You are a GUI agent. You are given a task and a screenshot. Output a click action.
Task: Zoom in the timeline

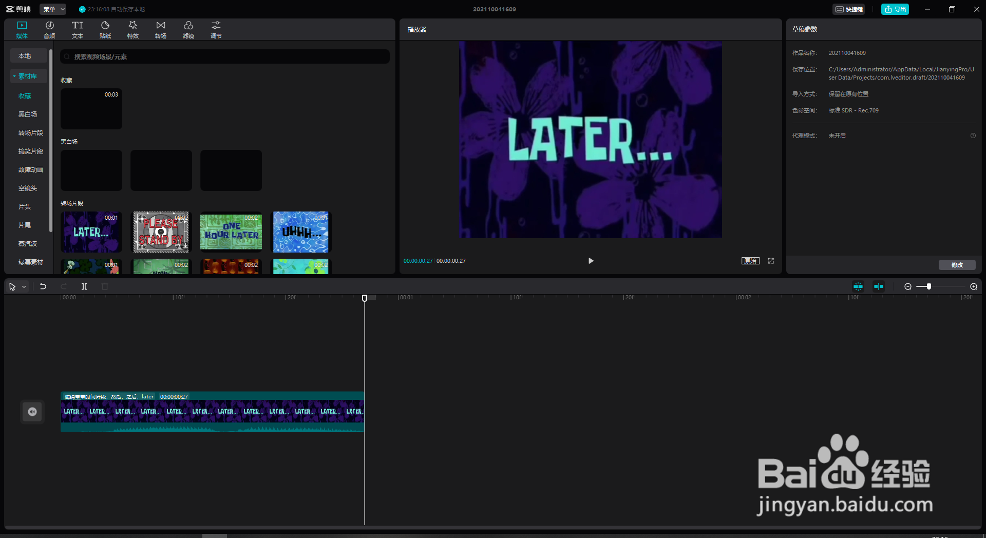coord(974,286)
